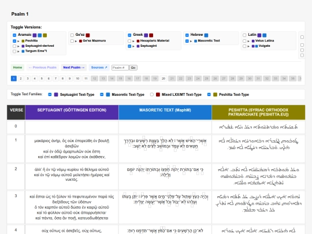Check the Latin language checkbox
Screen dimensions: 312x234
coord(244,35)
